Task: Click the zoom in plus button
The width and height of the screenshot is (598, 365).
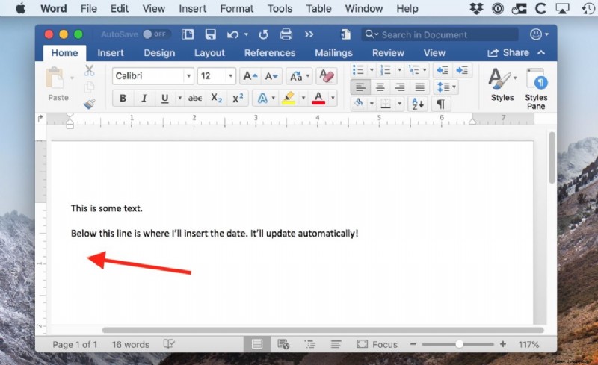Action: (x=502, y=344)
